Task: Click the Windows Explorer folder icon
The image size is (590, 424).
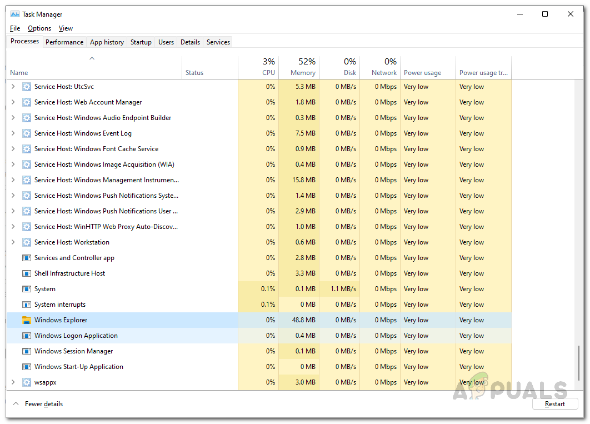Action: click(27, 320)
